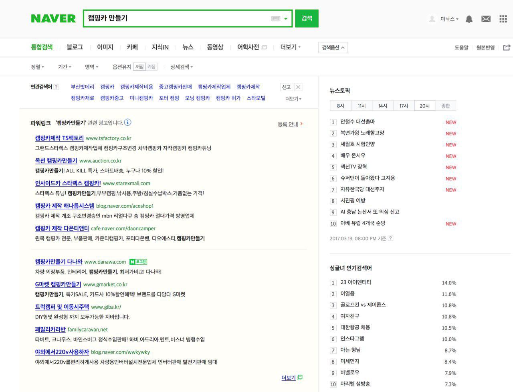
Task: Click the share icon at top right
Action: [x=507, y=48]
